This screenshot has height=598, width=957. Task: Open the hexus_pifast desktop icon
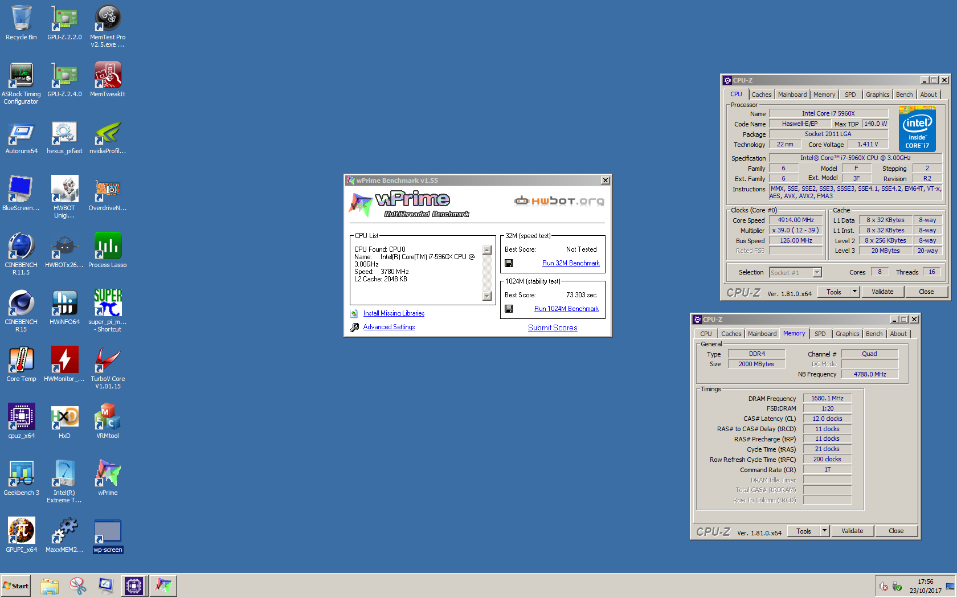[x=64, y=137]
